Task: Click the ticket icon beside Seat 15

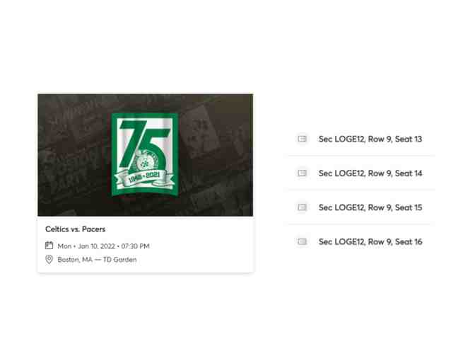Action: pyautogui.click(x=302, y=207)
